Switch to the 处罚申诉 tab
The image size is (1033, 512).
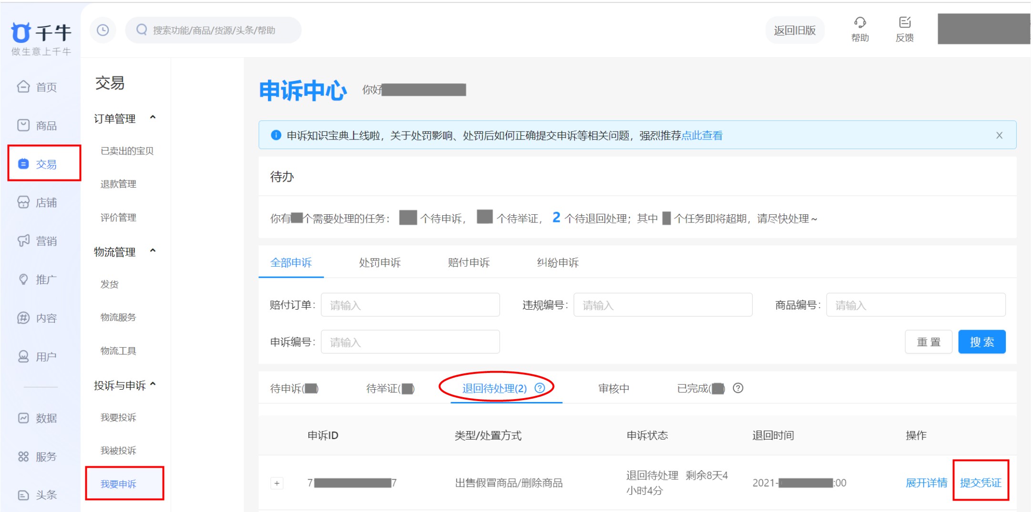(380, 262)
